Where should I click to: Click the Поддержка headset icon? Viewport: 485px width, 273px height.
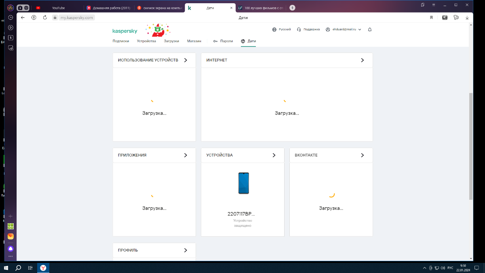point(299,30)
